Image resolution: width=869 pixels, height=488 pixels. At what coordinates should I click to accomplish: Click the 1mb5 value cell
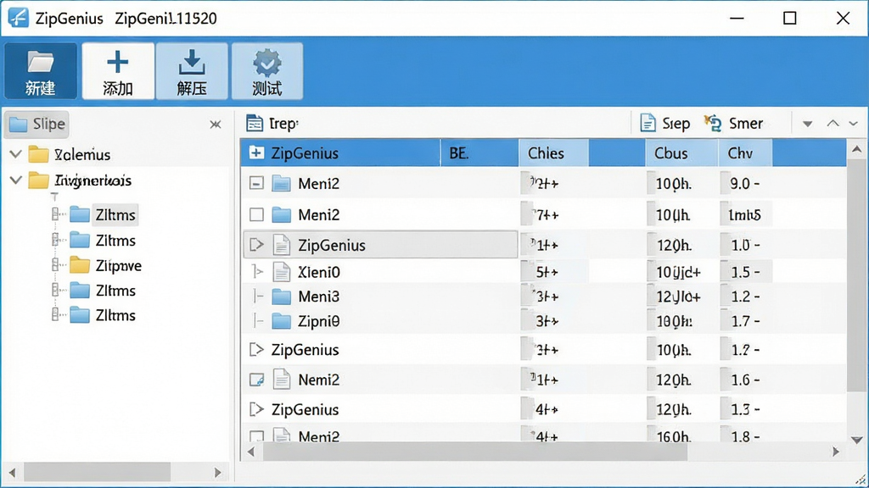[x=744, y=214]
